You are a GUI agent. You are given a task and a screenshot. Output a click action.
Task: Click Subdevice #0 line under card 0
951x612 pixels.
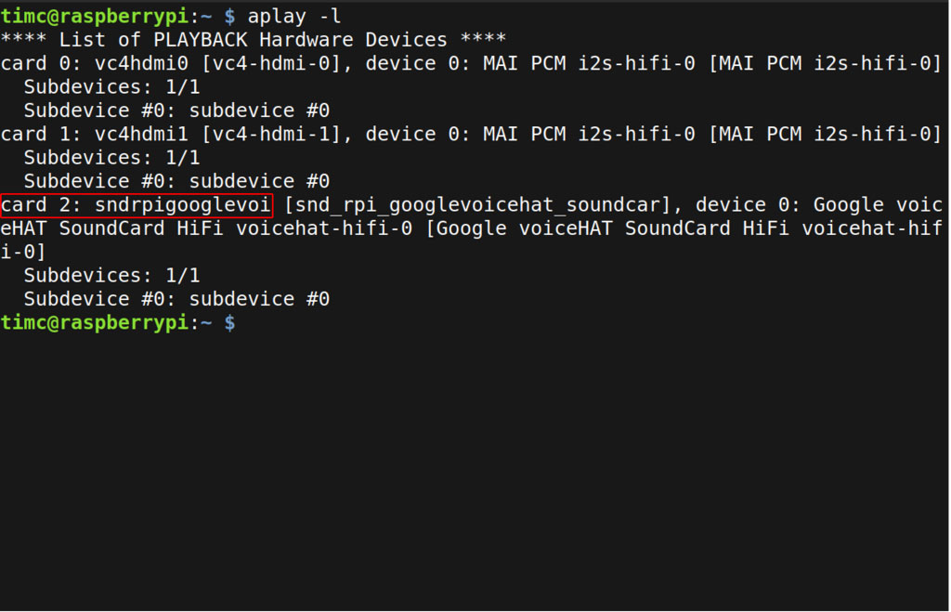click(176, 111)
